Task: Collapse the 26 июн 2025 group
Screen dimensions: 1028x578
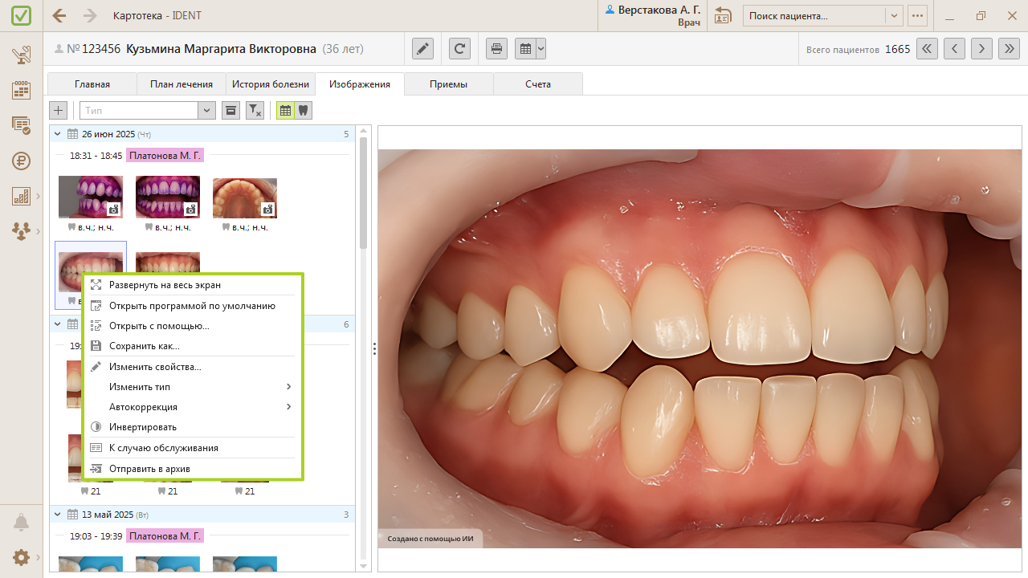Action: (58, 134)
